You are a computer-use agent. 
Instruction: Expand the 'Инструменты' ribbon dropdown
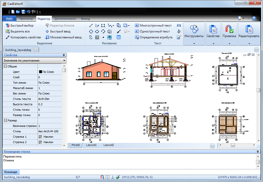[194, 44]
